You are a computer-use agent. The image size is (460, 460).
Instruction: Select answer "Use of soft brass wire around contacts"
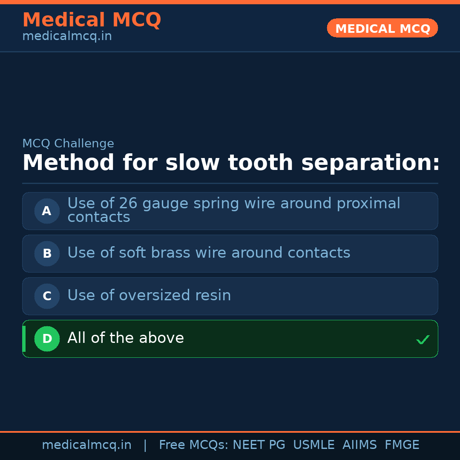pos(209,253)
